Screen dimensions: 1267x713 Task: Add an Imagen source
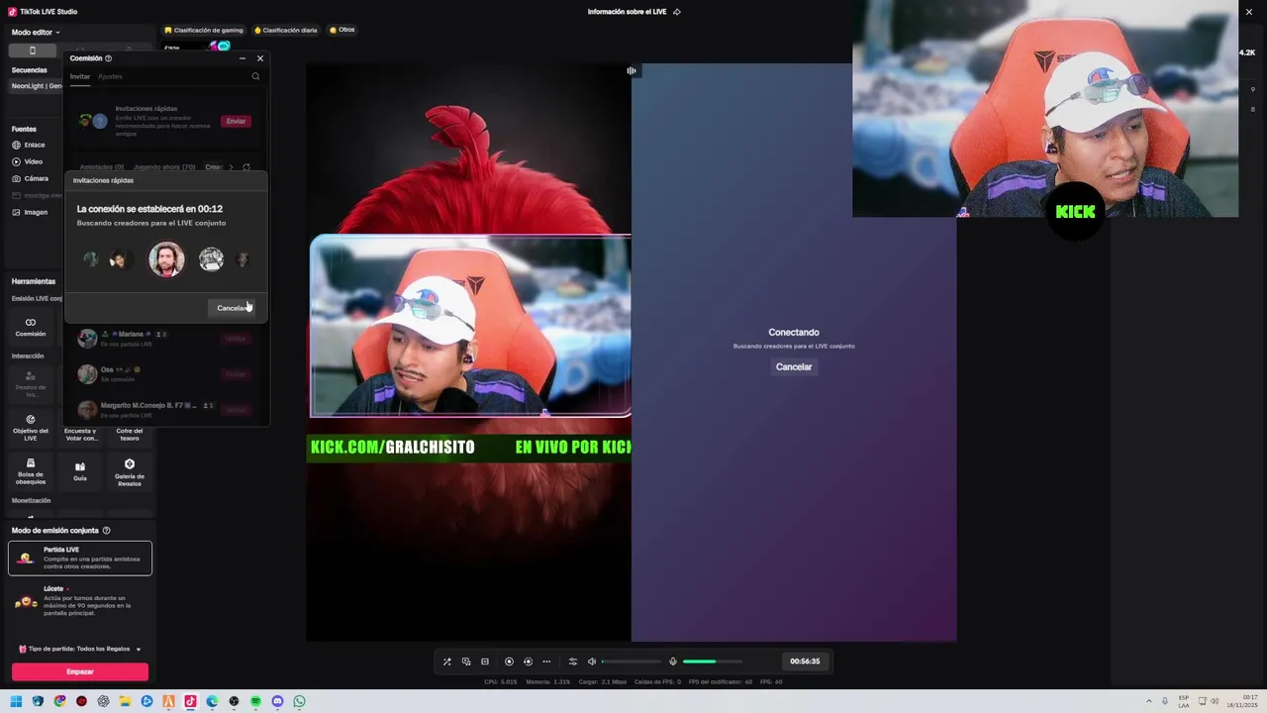30,212
